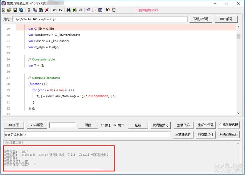Click the search text input box
Viewport: 245px width, 175px height.
(62, 125)
